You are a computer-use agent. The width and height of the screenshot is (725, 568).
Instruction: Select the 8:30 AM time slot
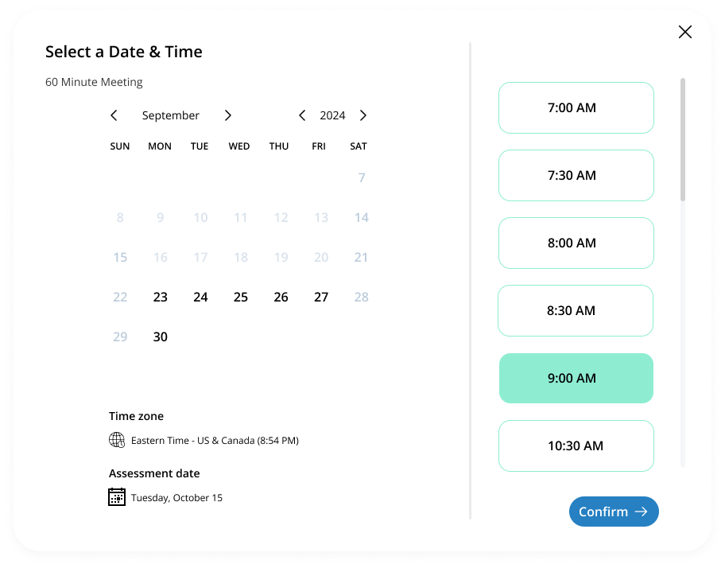[575, 310]
